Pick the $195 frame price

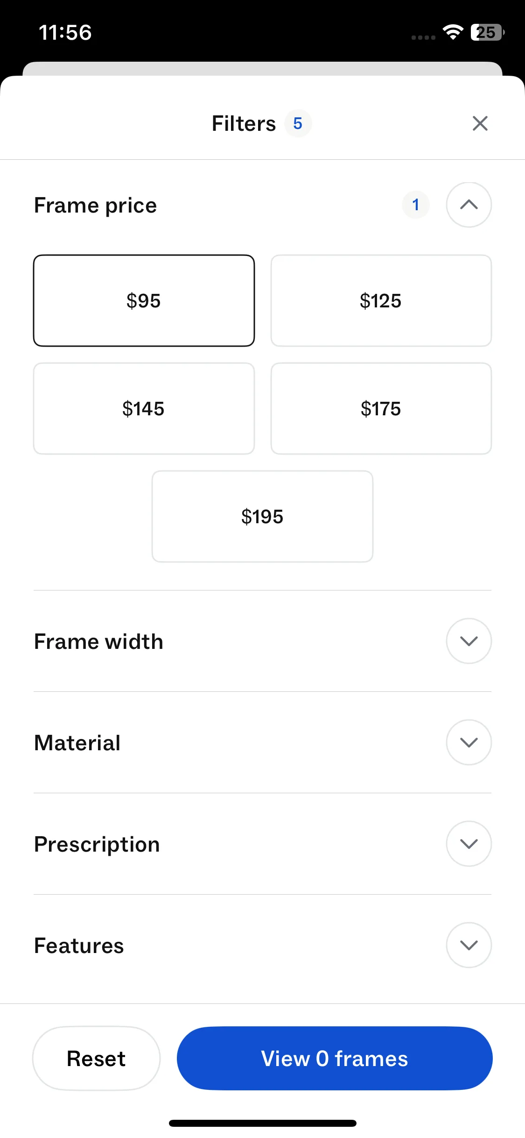(262, 516)
